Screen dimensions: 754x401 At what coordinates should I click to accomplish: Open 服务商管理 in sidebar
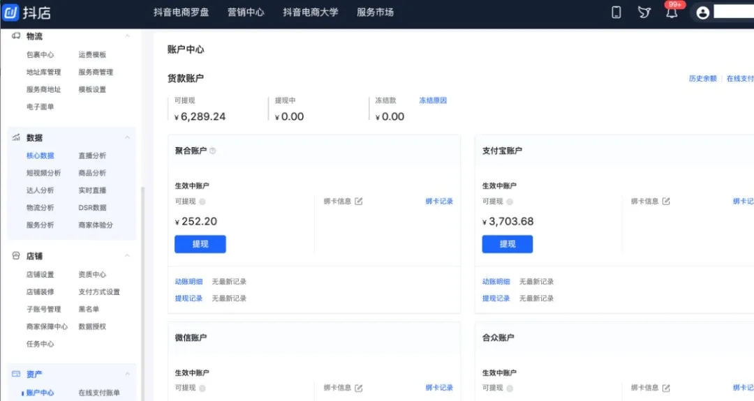(96, 72)
